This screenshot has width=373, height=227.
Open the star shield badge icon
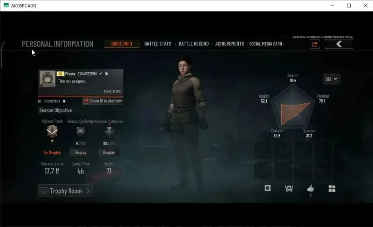tap(289, 189)
